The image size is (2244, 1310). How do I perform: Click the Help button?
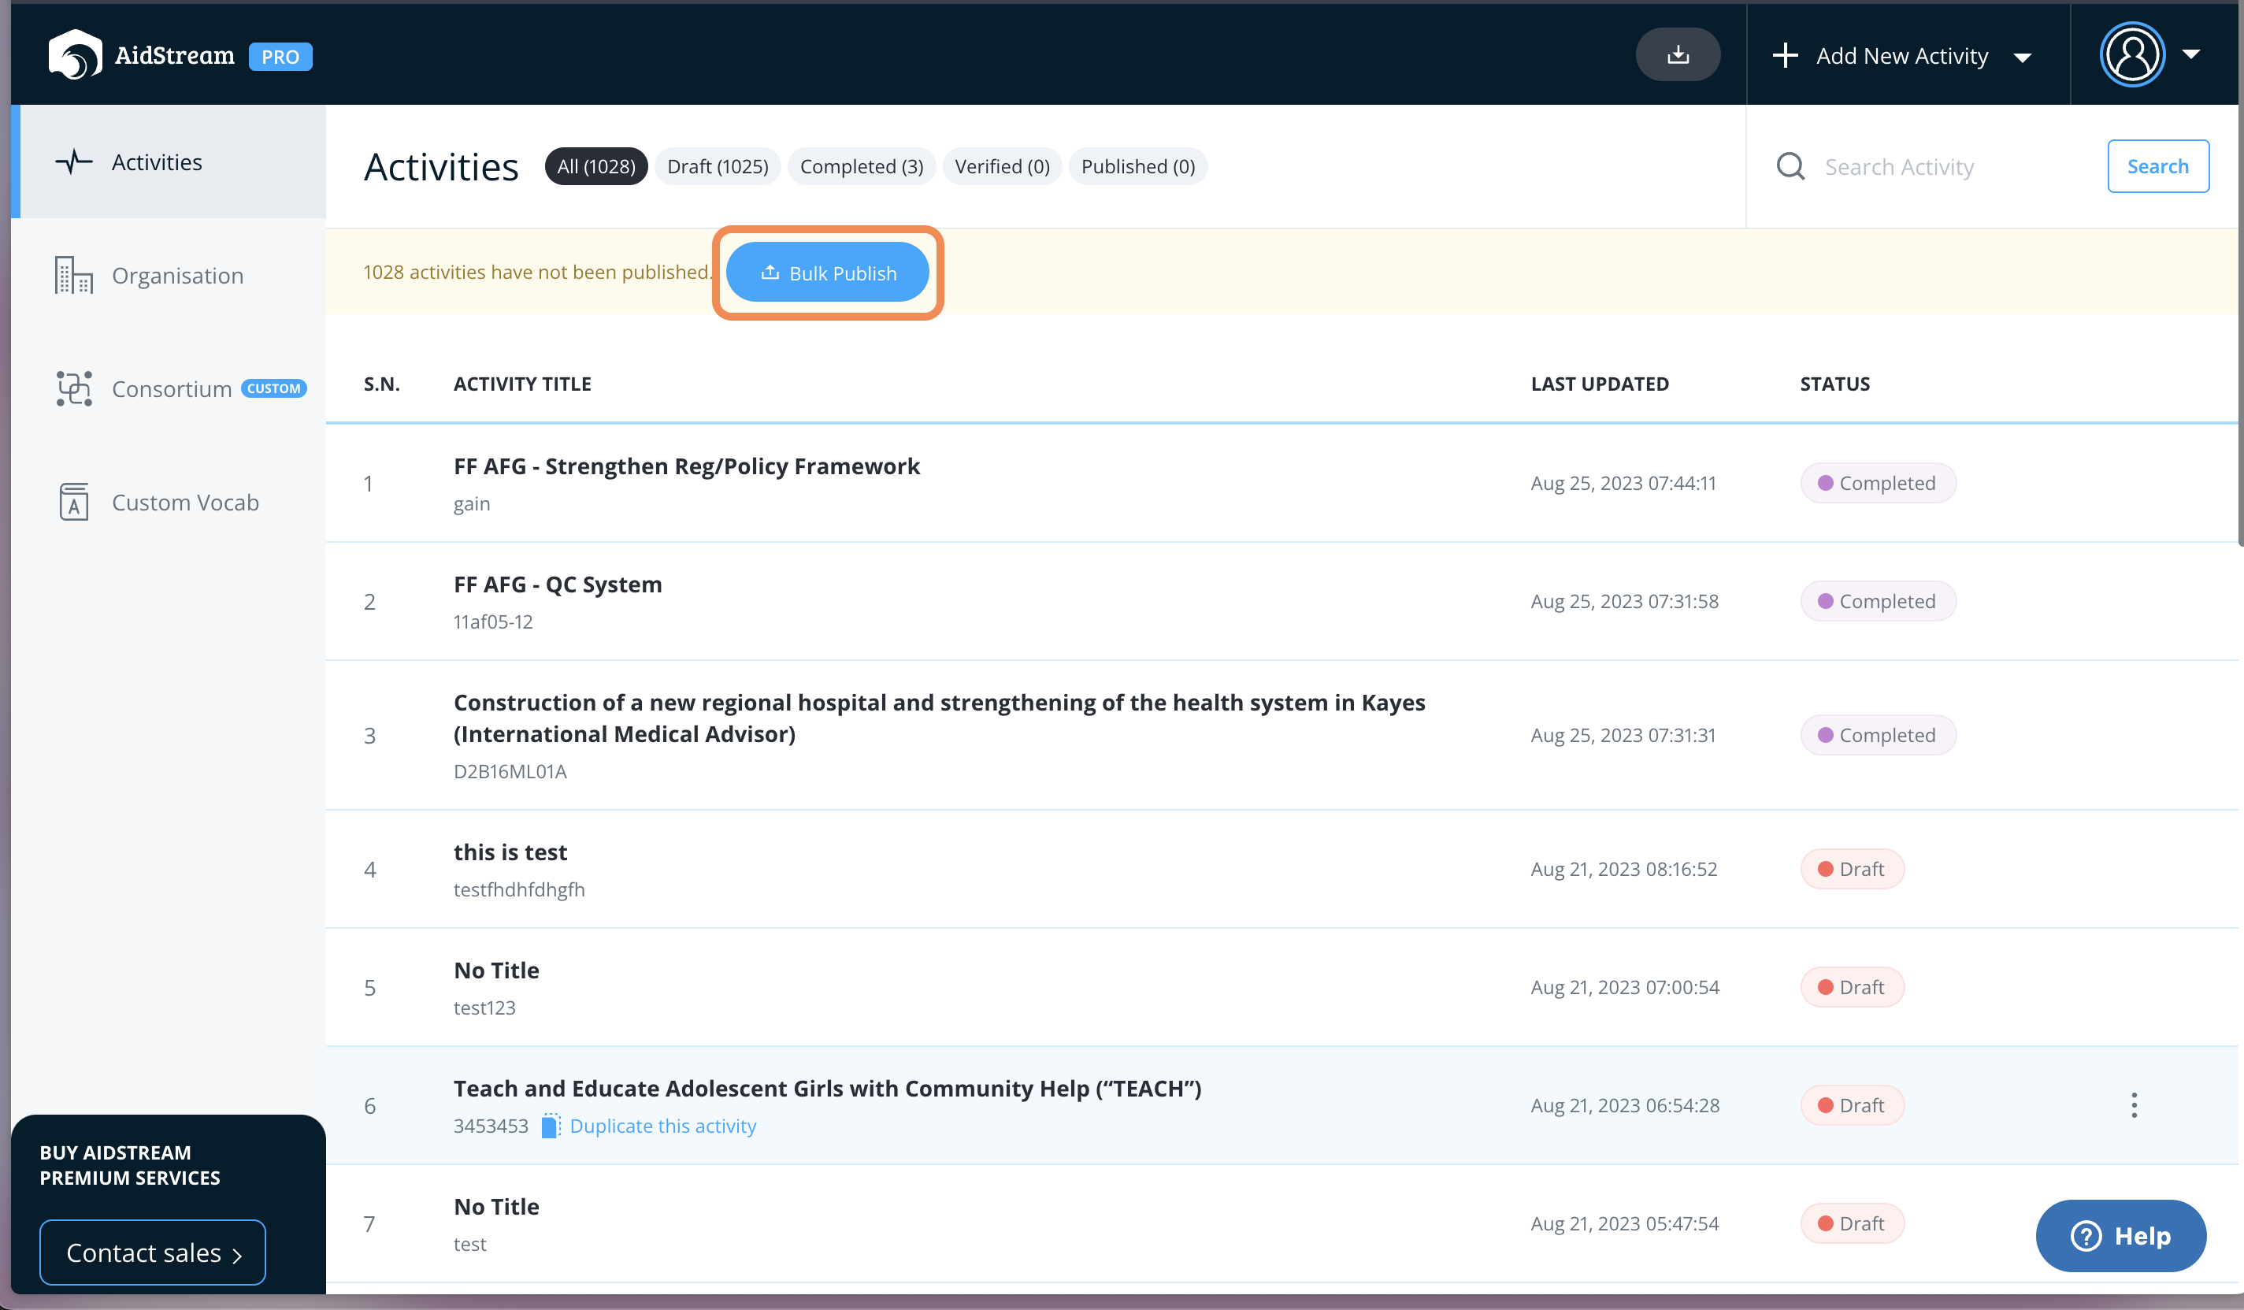coord(2120,1235)
